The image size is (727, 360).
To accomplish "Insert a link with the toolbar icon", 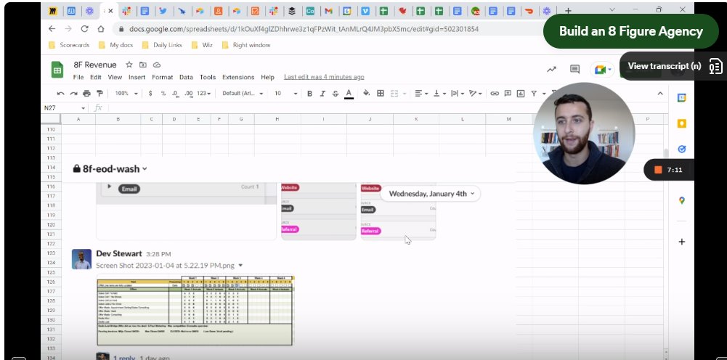I will [495, 94].
